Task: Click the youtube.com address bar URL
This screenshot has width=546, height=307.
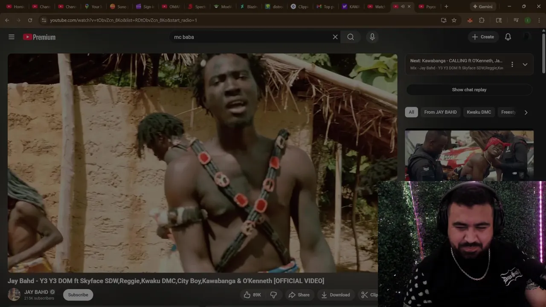Action: pos(123,20)
